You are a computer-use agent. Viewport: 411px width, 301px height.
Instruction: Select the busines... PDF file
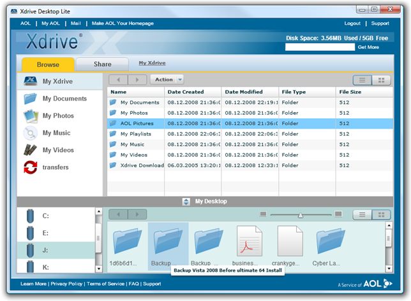click(249, 246)
